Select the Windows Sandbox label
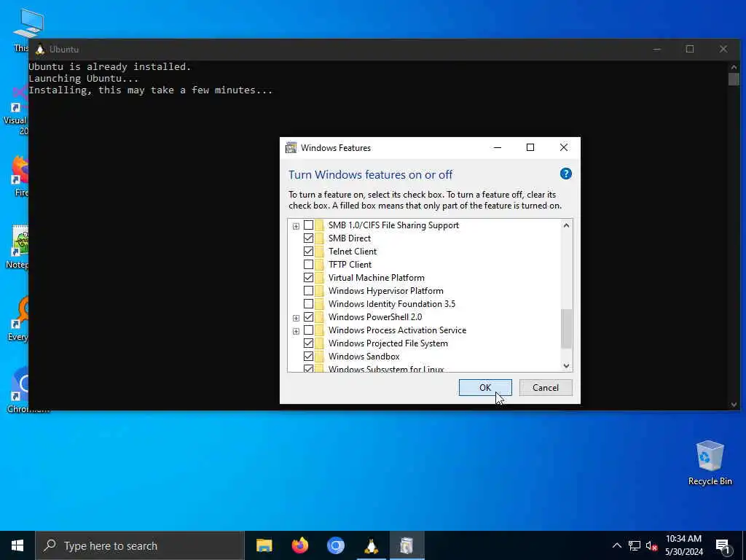746x560 pixels. tap(364, 356)
